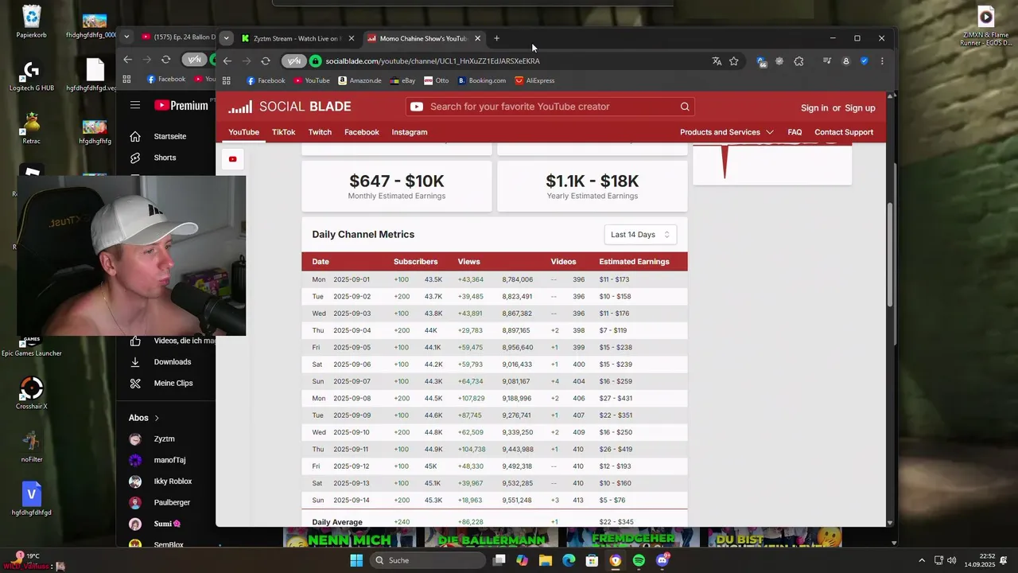Open Epic Games Launcher desktop icon
The width and height of the screenshot is (1018, 573).
[31, 347]
